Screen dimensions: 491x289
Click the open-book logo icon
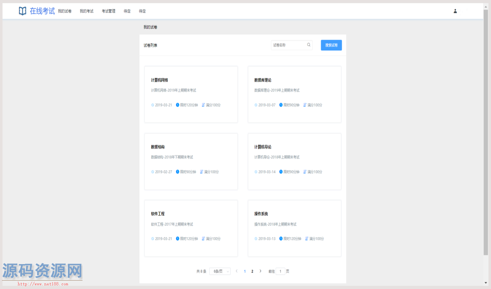[x=23, y=11]
